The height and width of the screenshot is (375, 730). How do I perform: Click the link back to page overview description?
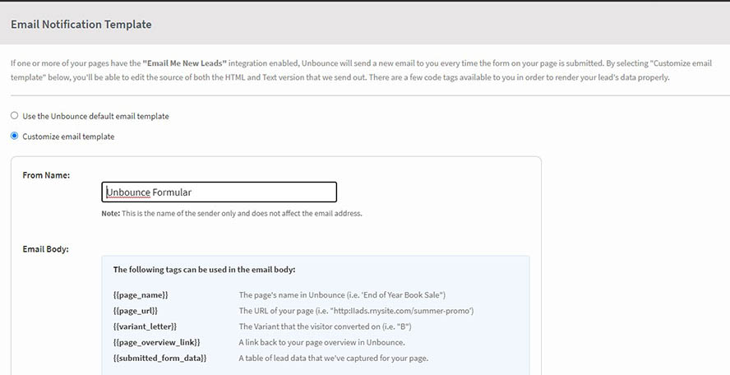coord(321,342)
